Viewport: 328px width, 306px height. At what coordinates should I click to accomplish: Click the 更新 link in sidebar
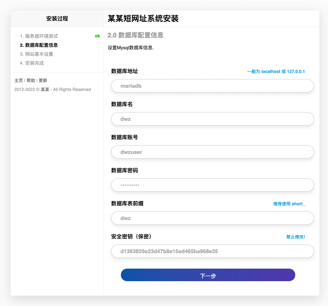coord(43,81)
